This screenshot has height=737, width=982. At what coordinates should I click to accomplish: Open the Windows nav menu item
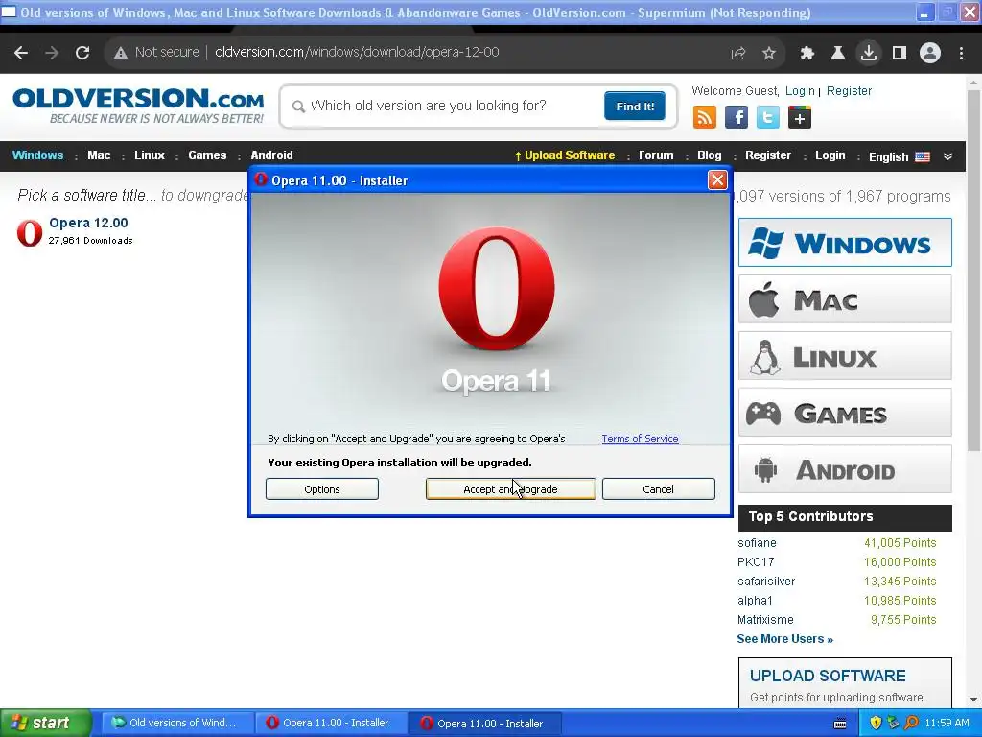37,155
